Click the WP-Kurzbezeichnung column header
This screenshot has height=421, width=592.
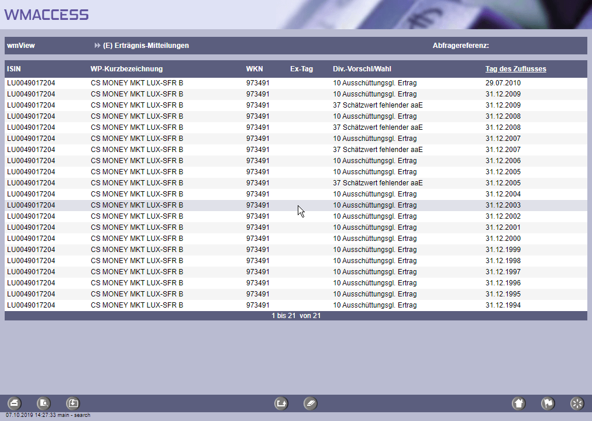(126, 69)
